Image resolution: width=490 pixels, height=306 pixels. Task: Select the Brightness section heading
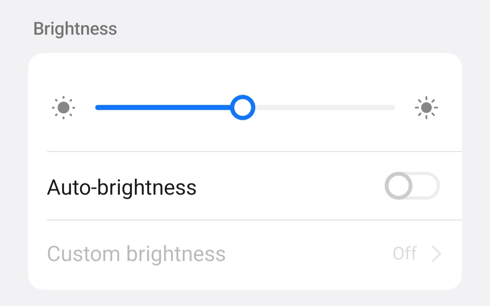(x=75, y=29)
